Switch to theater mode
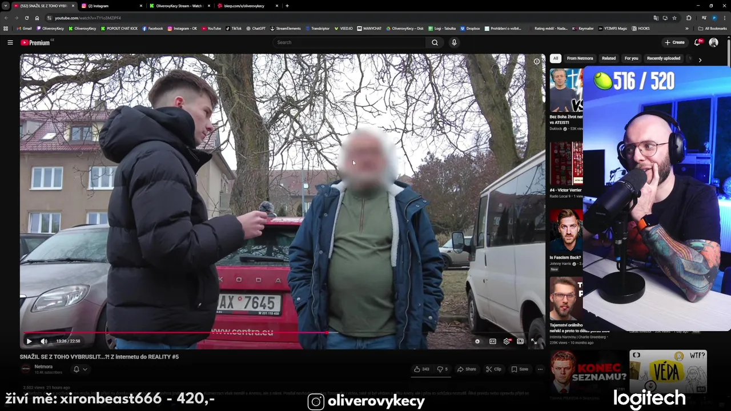 click(x=520, y=341)
